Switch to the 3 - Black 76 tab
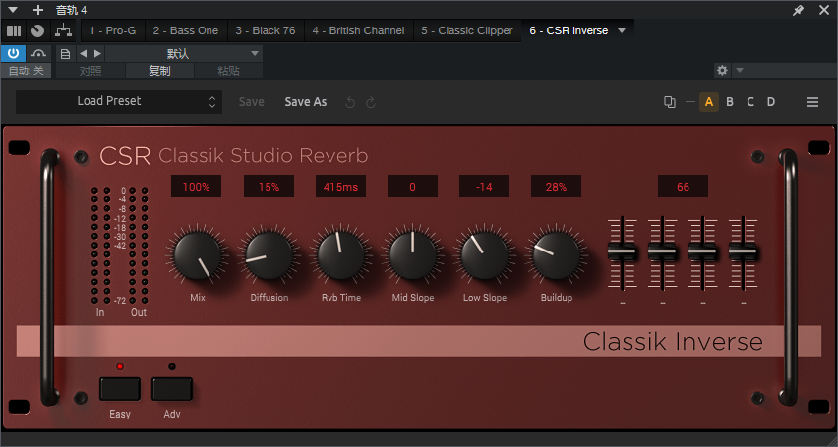Viewport: 838px width, 447px height. pos(266,31)
